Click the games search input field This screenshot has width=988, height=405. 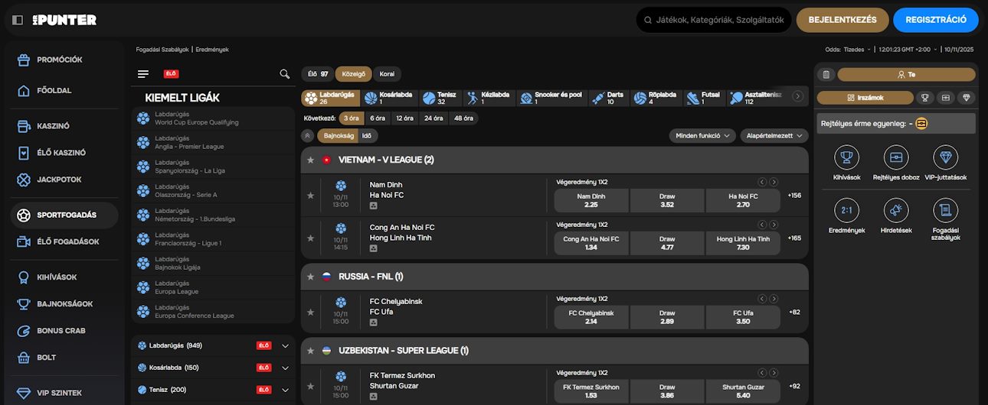coord(718,20)
